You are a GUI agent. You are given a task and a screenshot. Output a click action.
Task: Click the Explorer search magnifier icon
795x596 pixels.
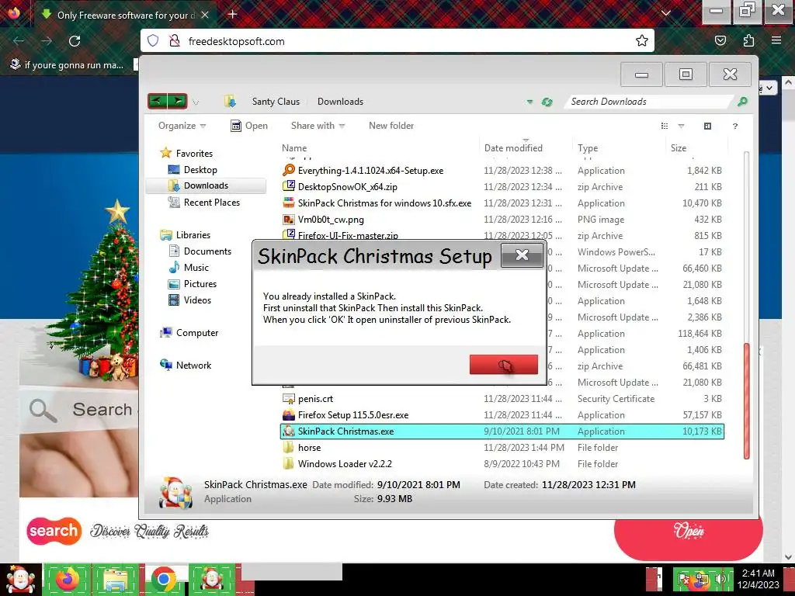point(742,102)
